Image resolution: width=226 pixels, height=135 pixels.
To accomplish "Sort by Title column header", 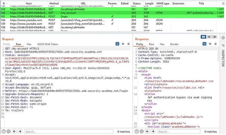I will [x=201, y=4].
